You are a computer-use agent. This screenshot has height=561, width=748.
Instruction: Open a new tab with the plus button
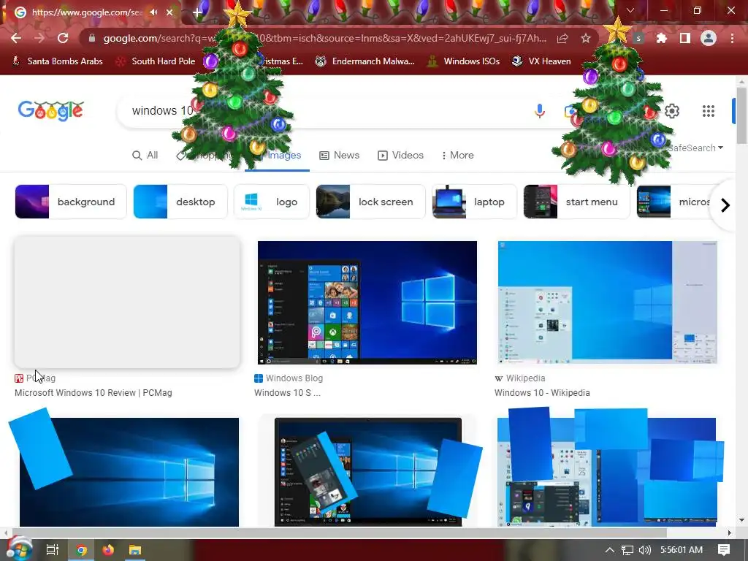(197, 12)
